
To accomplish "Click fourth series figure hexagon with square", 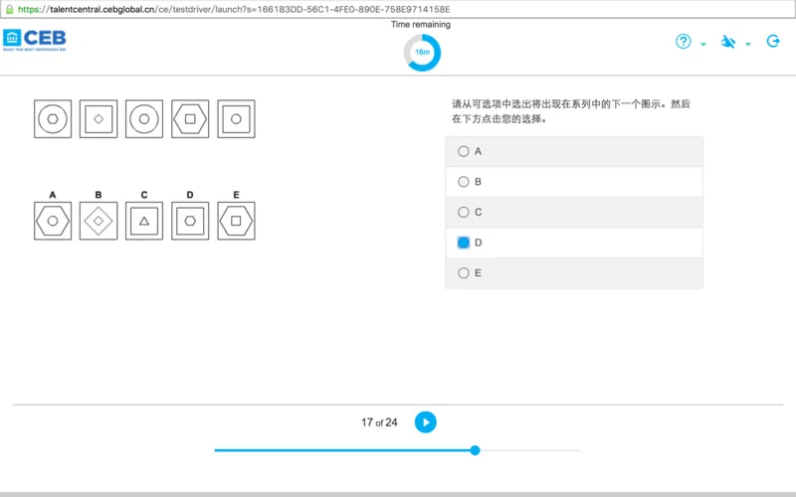I will (x=190, y=118).
